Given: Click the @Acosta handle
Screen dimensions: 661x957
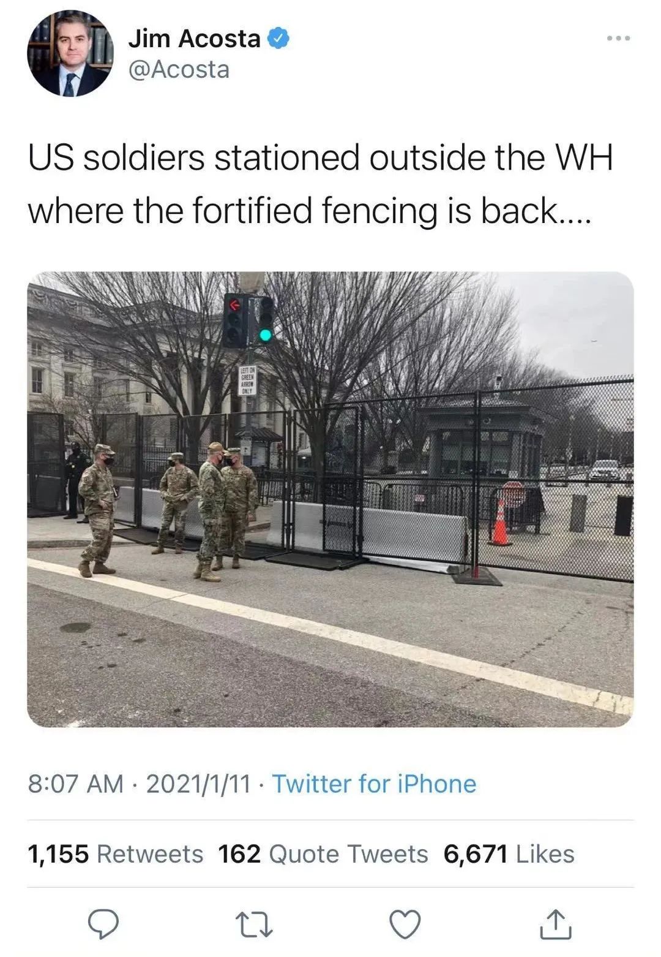Looking at the screenshot, I should 179,69.
